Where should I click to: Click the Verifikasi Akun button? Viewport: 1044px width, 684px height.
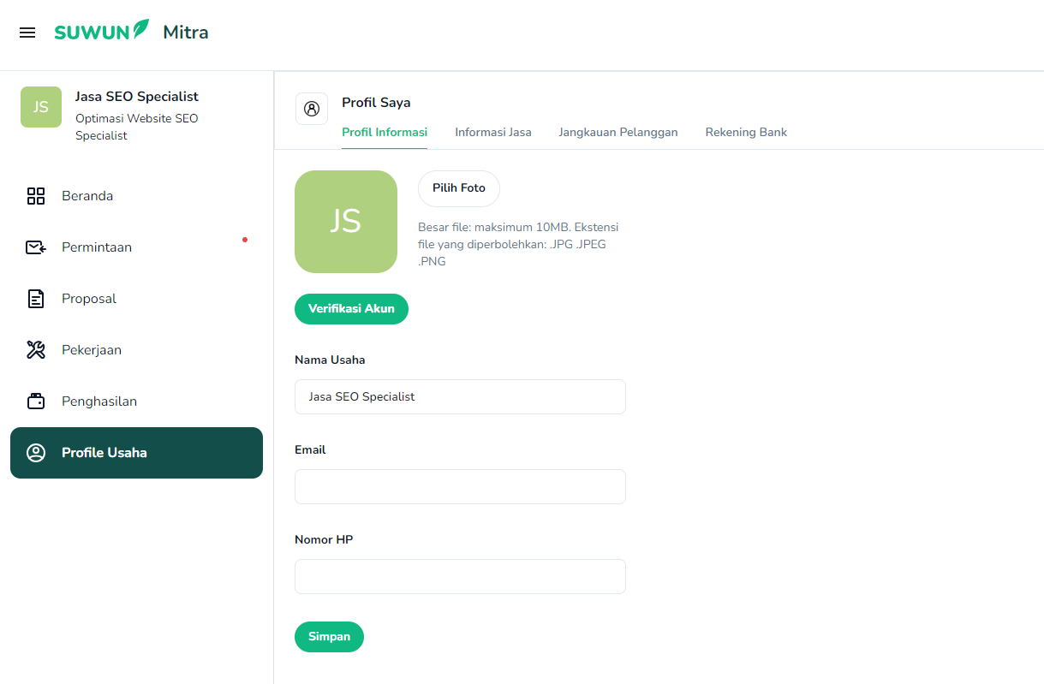[x=351, y=309]
